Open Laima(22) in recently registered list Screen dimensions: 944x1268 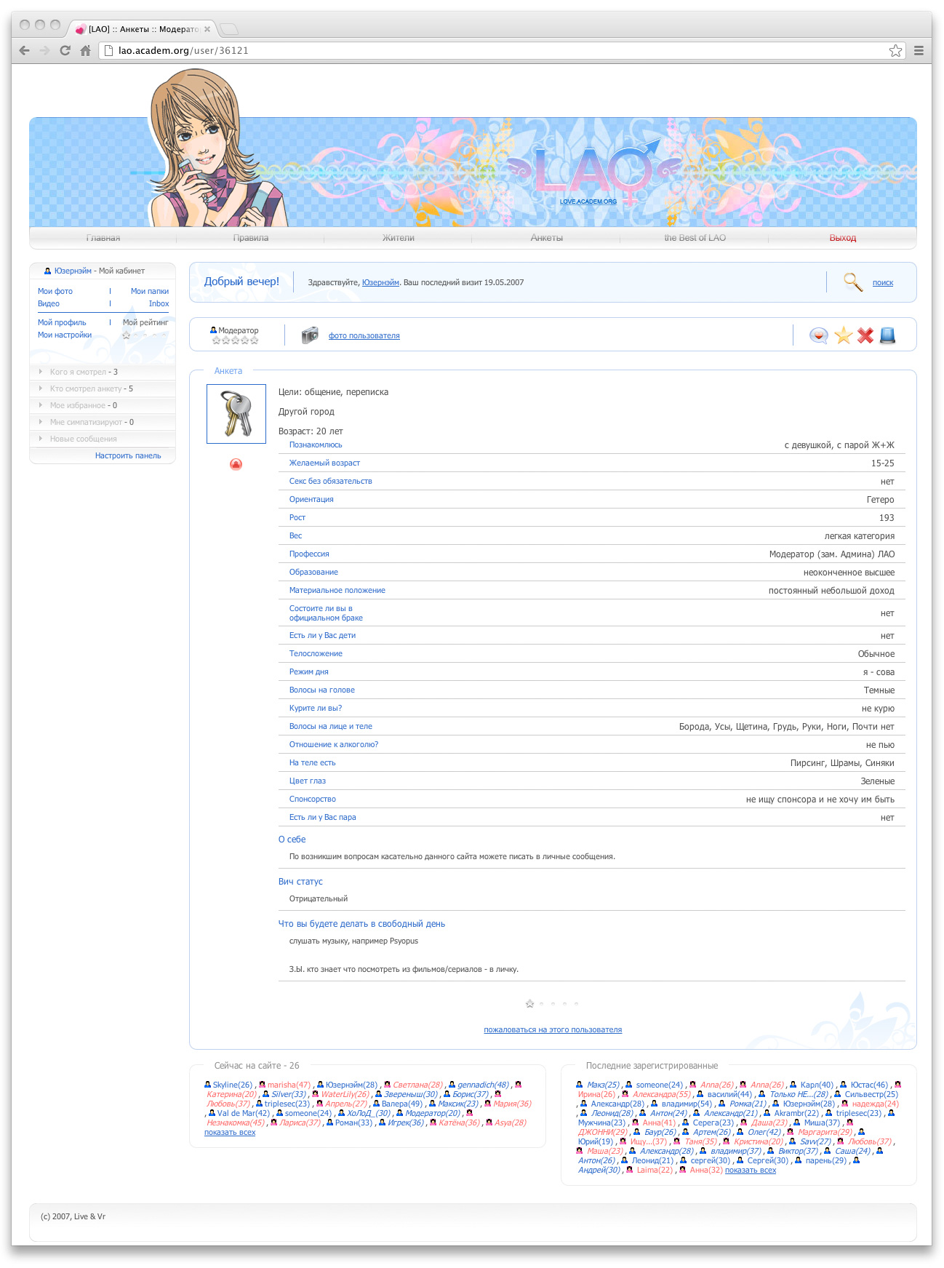(x=655, y=1170)
